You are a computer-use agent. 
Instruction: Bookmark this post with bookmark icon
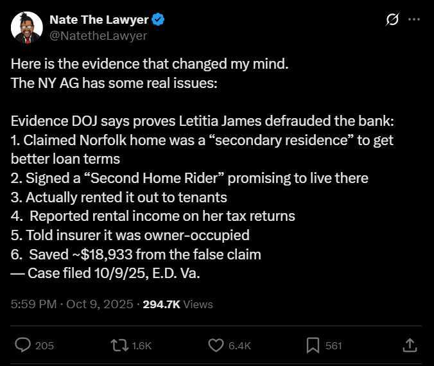313,345
